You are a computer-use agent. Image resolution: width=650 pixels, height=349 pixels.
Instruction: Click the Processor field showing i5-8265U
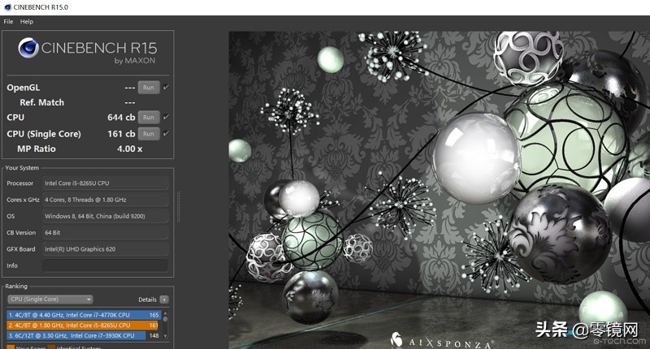point(105,183)
